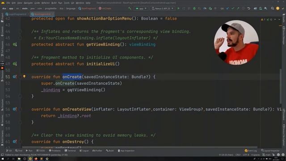This screenshot has width=286, height=161.
Task: Open the Run tool window button
Action: point(29,151)
